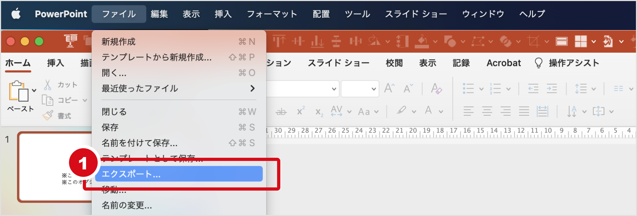Click the Increase Indent icon
Screen dimensions: 637x216
click(552, 89)
